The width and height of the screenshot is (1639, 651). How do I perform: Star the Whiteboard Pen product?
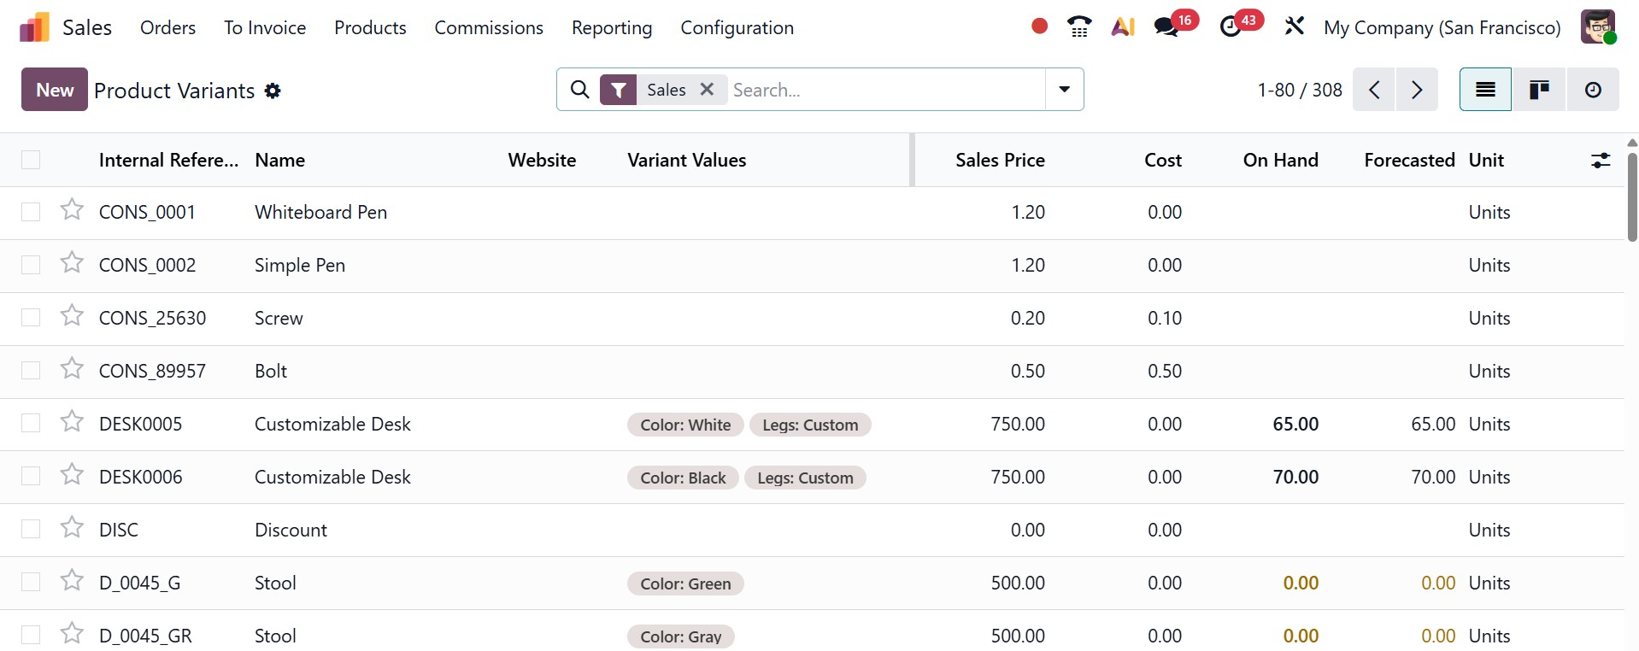[x=72, y=210]
